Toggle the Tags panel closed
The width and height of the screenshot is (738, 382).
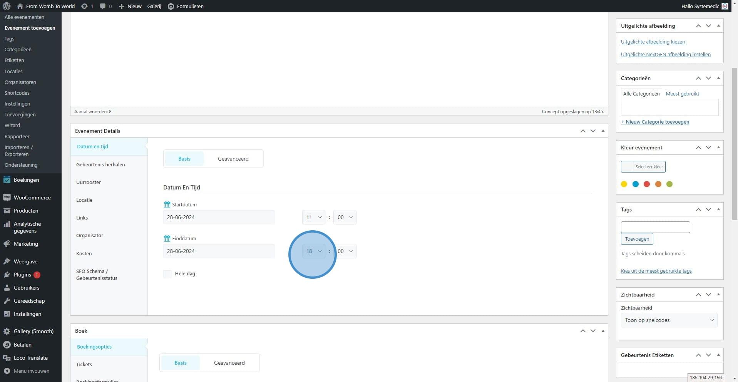(x=718, y=209)
